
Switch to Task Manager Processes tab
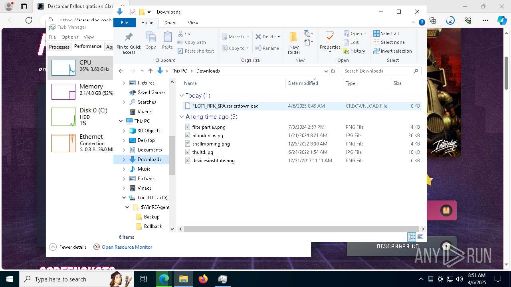[59, 47]
